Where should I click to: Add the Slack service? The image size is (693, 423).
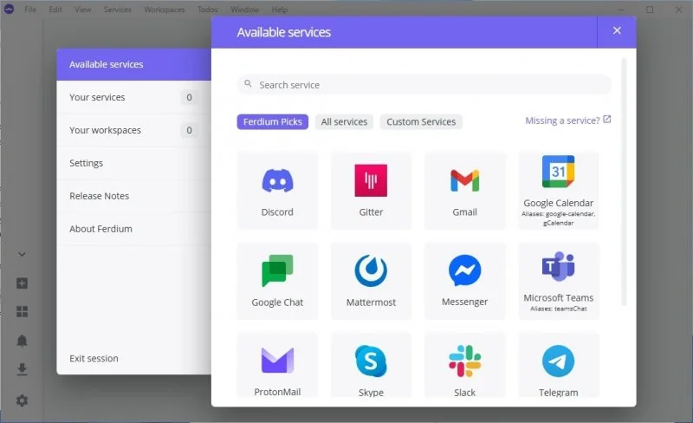point(464,366)
